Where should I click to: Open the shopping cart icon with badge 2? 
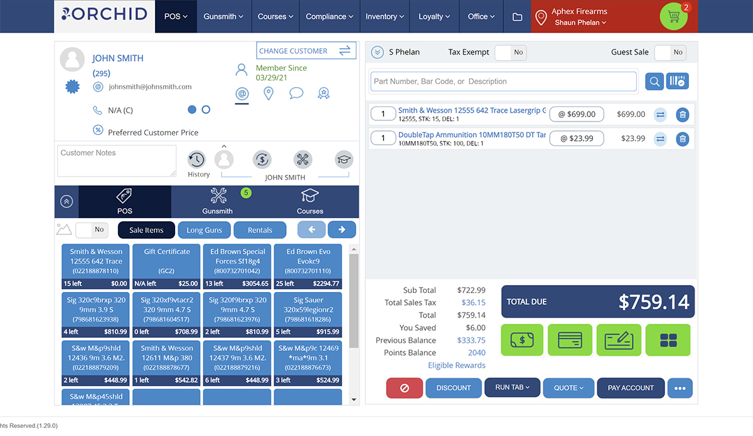tap(674, 16)
